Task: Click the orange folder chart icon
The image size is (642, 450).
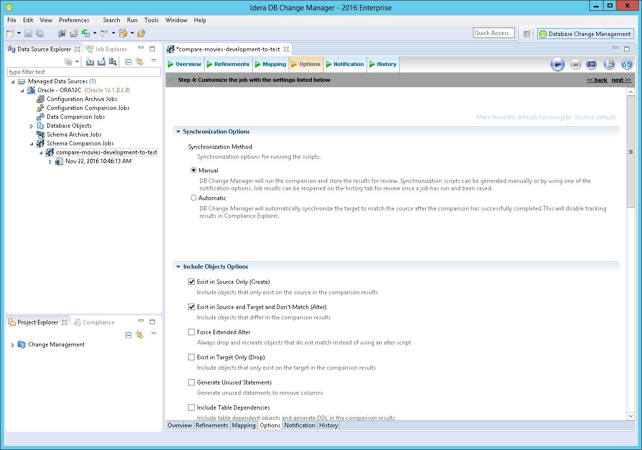Action: 141,33
